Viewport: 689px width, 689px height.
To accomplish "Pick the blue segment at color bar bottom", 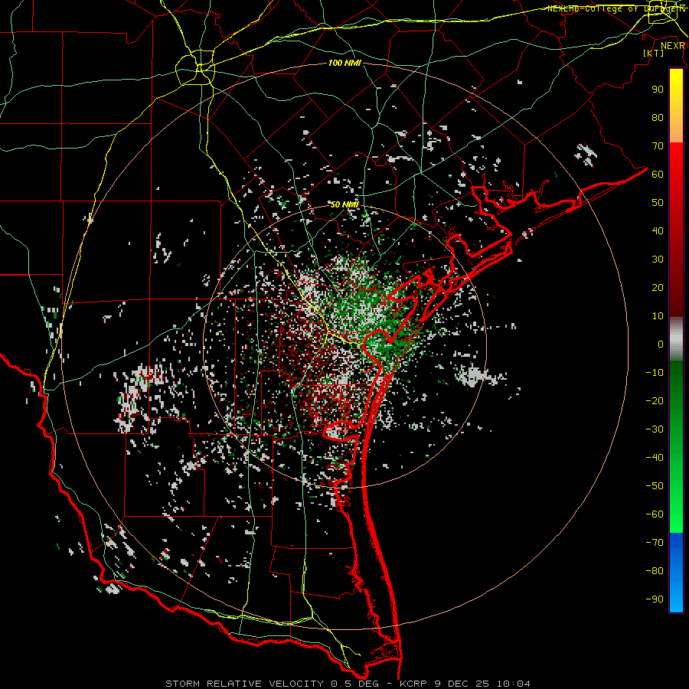I will [676, 572].
